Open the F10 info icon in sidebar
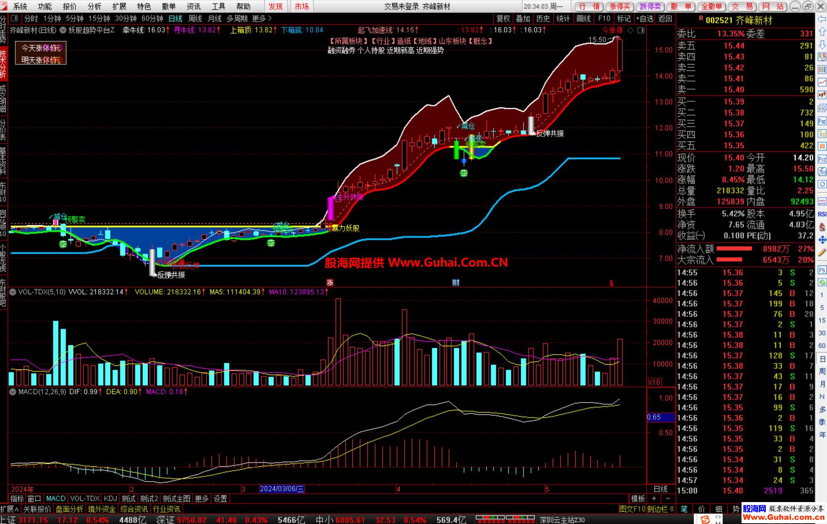The width and height of the screenshot is (827, 524). click(x=822, y=121)
